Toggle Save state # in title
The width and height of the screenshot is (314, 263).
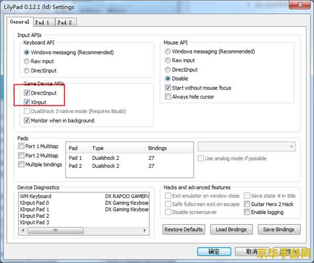tap(247, 195)
